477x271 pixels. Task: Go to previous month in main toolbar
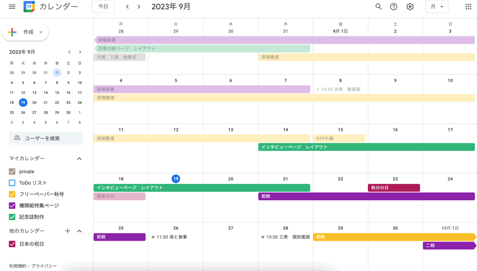[127, 7]
